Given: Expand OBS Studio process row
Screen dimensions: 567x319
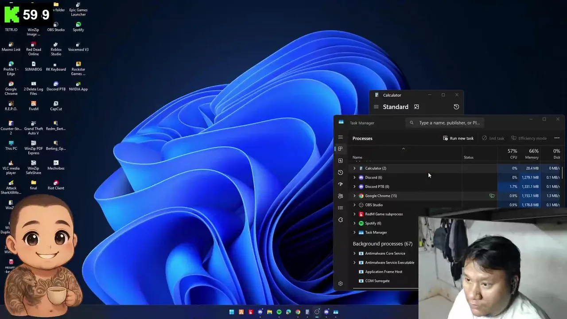Looking at the screenshot, I should (x=354, y=205).
